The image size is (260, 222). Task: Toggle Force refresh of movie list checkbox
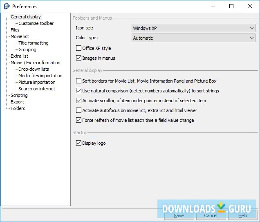coord(78,120)
